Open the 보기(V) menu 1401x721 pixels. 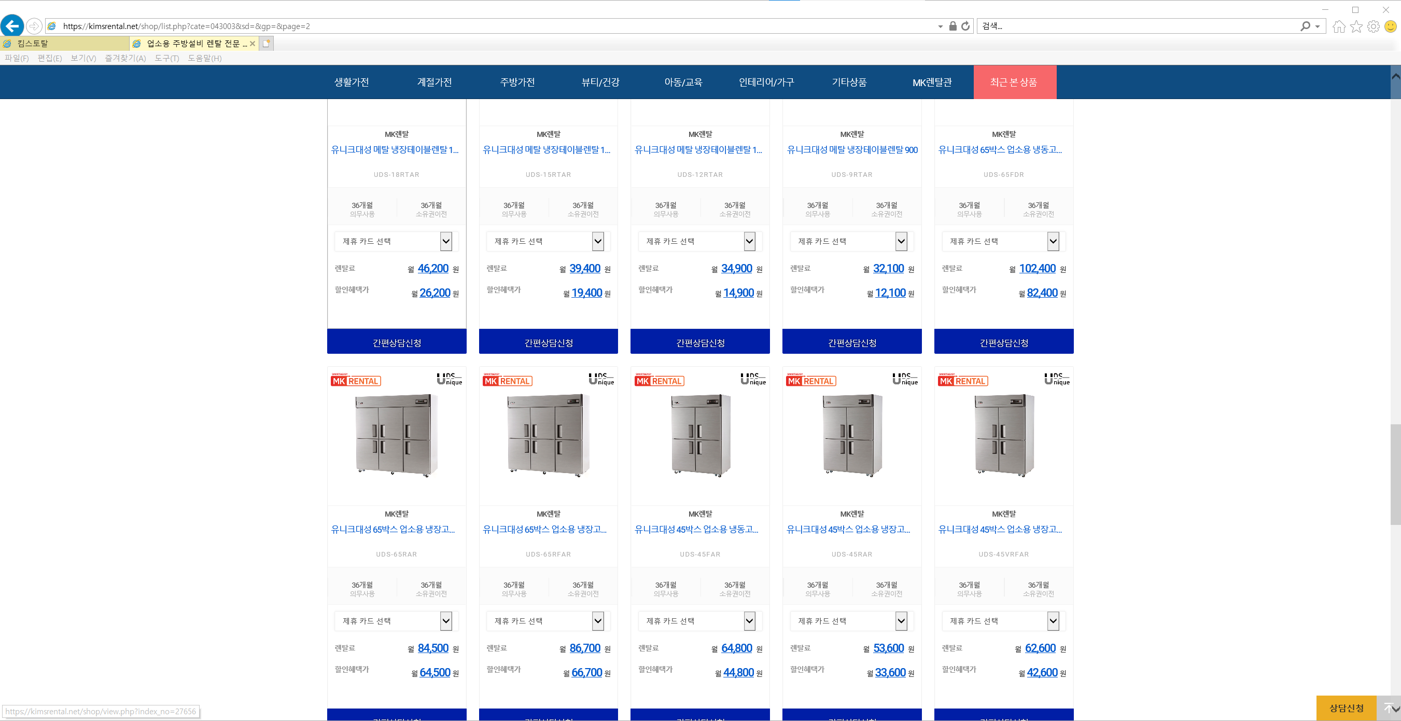pyautogui.click(x=83, y=58)
